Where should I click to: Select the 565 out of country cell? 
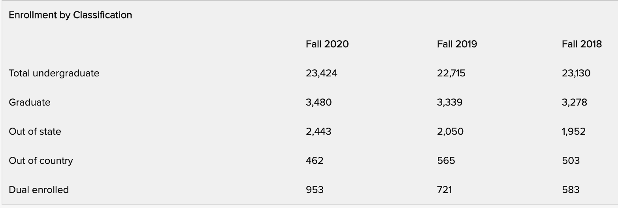(446, 160)
